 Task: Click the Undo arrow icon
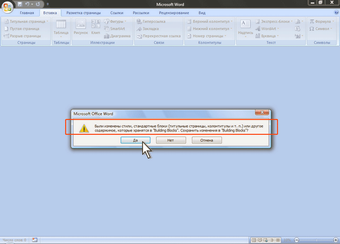(27, 4)
